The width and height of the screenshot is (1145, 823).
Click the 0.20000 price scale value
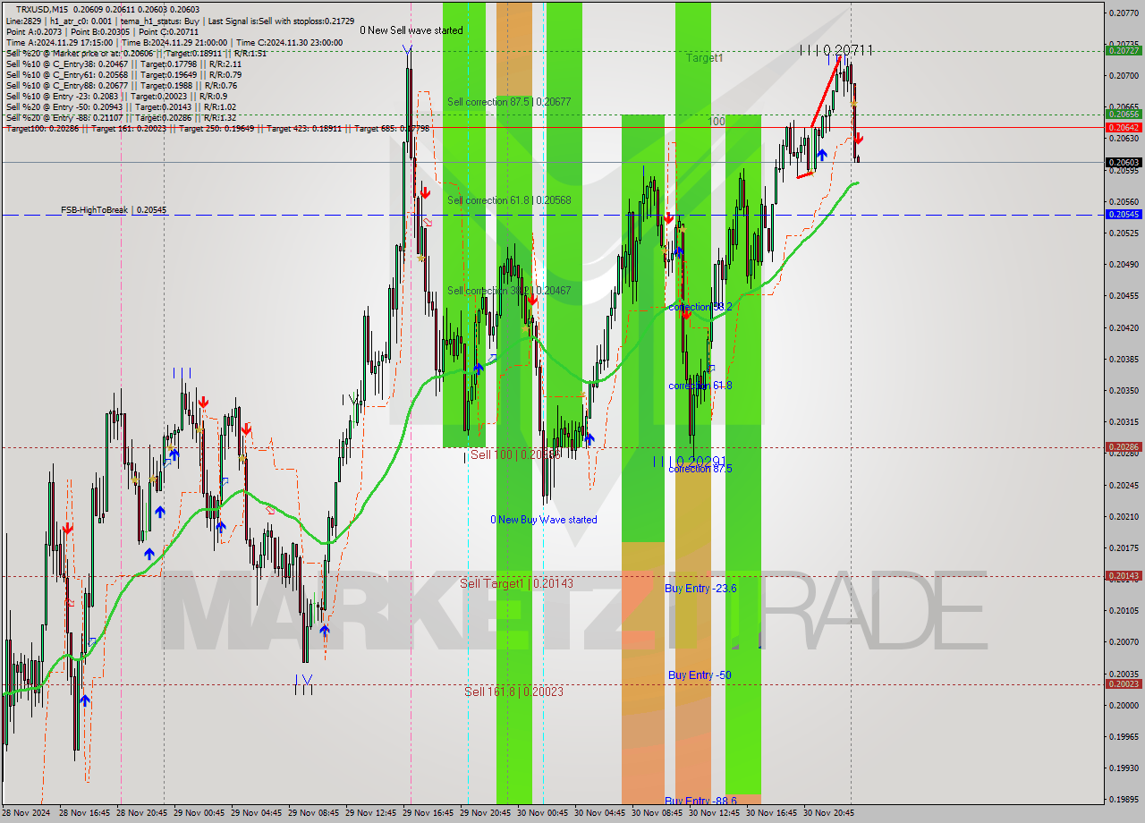[x=1124, y=705]
